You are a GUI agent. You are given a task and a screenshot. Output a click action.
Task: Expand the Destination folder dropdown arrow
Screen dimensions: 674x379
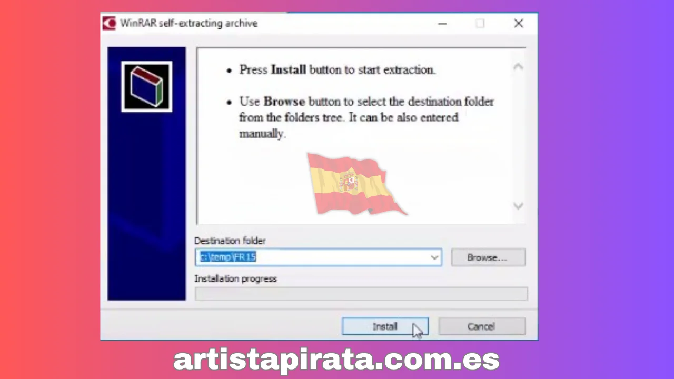coord(434,257)
